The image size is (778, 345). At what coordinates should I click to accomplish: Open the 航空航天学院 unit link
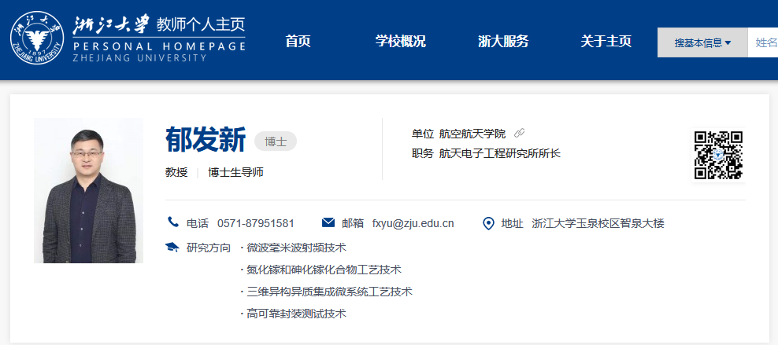[x=472, y=133]
